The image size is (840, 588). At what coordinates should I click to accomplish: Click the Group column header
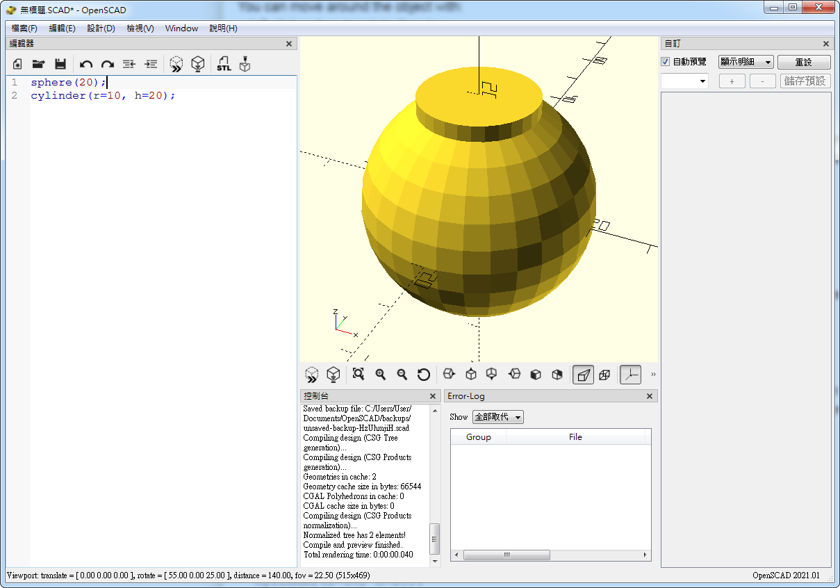[x=479, y=437]
